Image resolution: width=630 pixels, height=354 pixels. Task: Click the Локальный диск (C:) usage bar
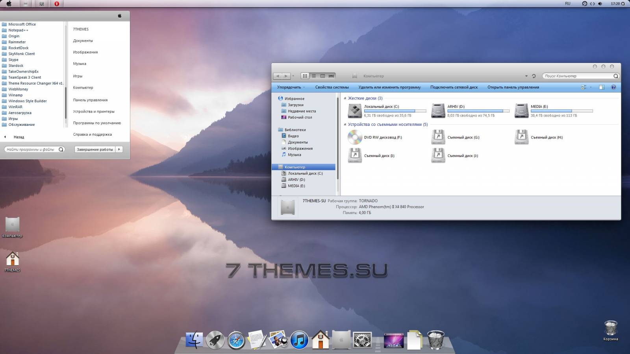395,111
